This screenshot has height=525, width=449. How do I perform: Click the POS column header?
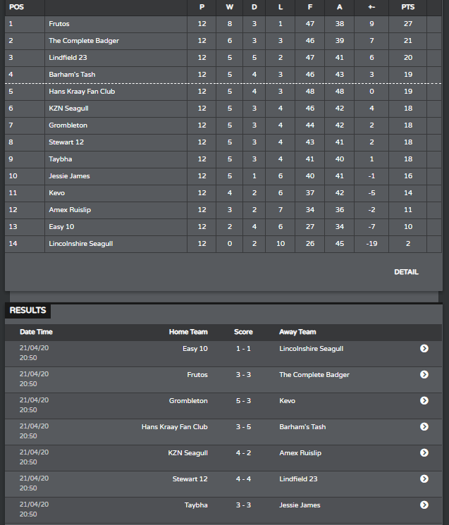(x=16, y=7)
